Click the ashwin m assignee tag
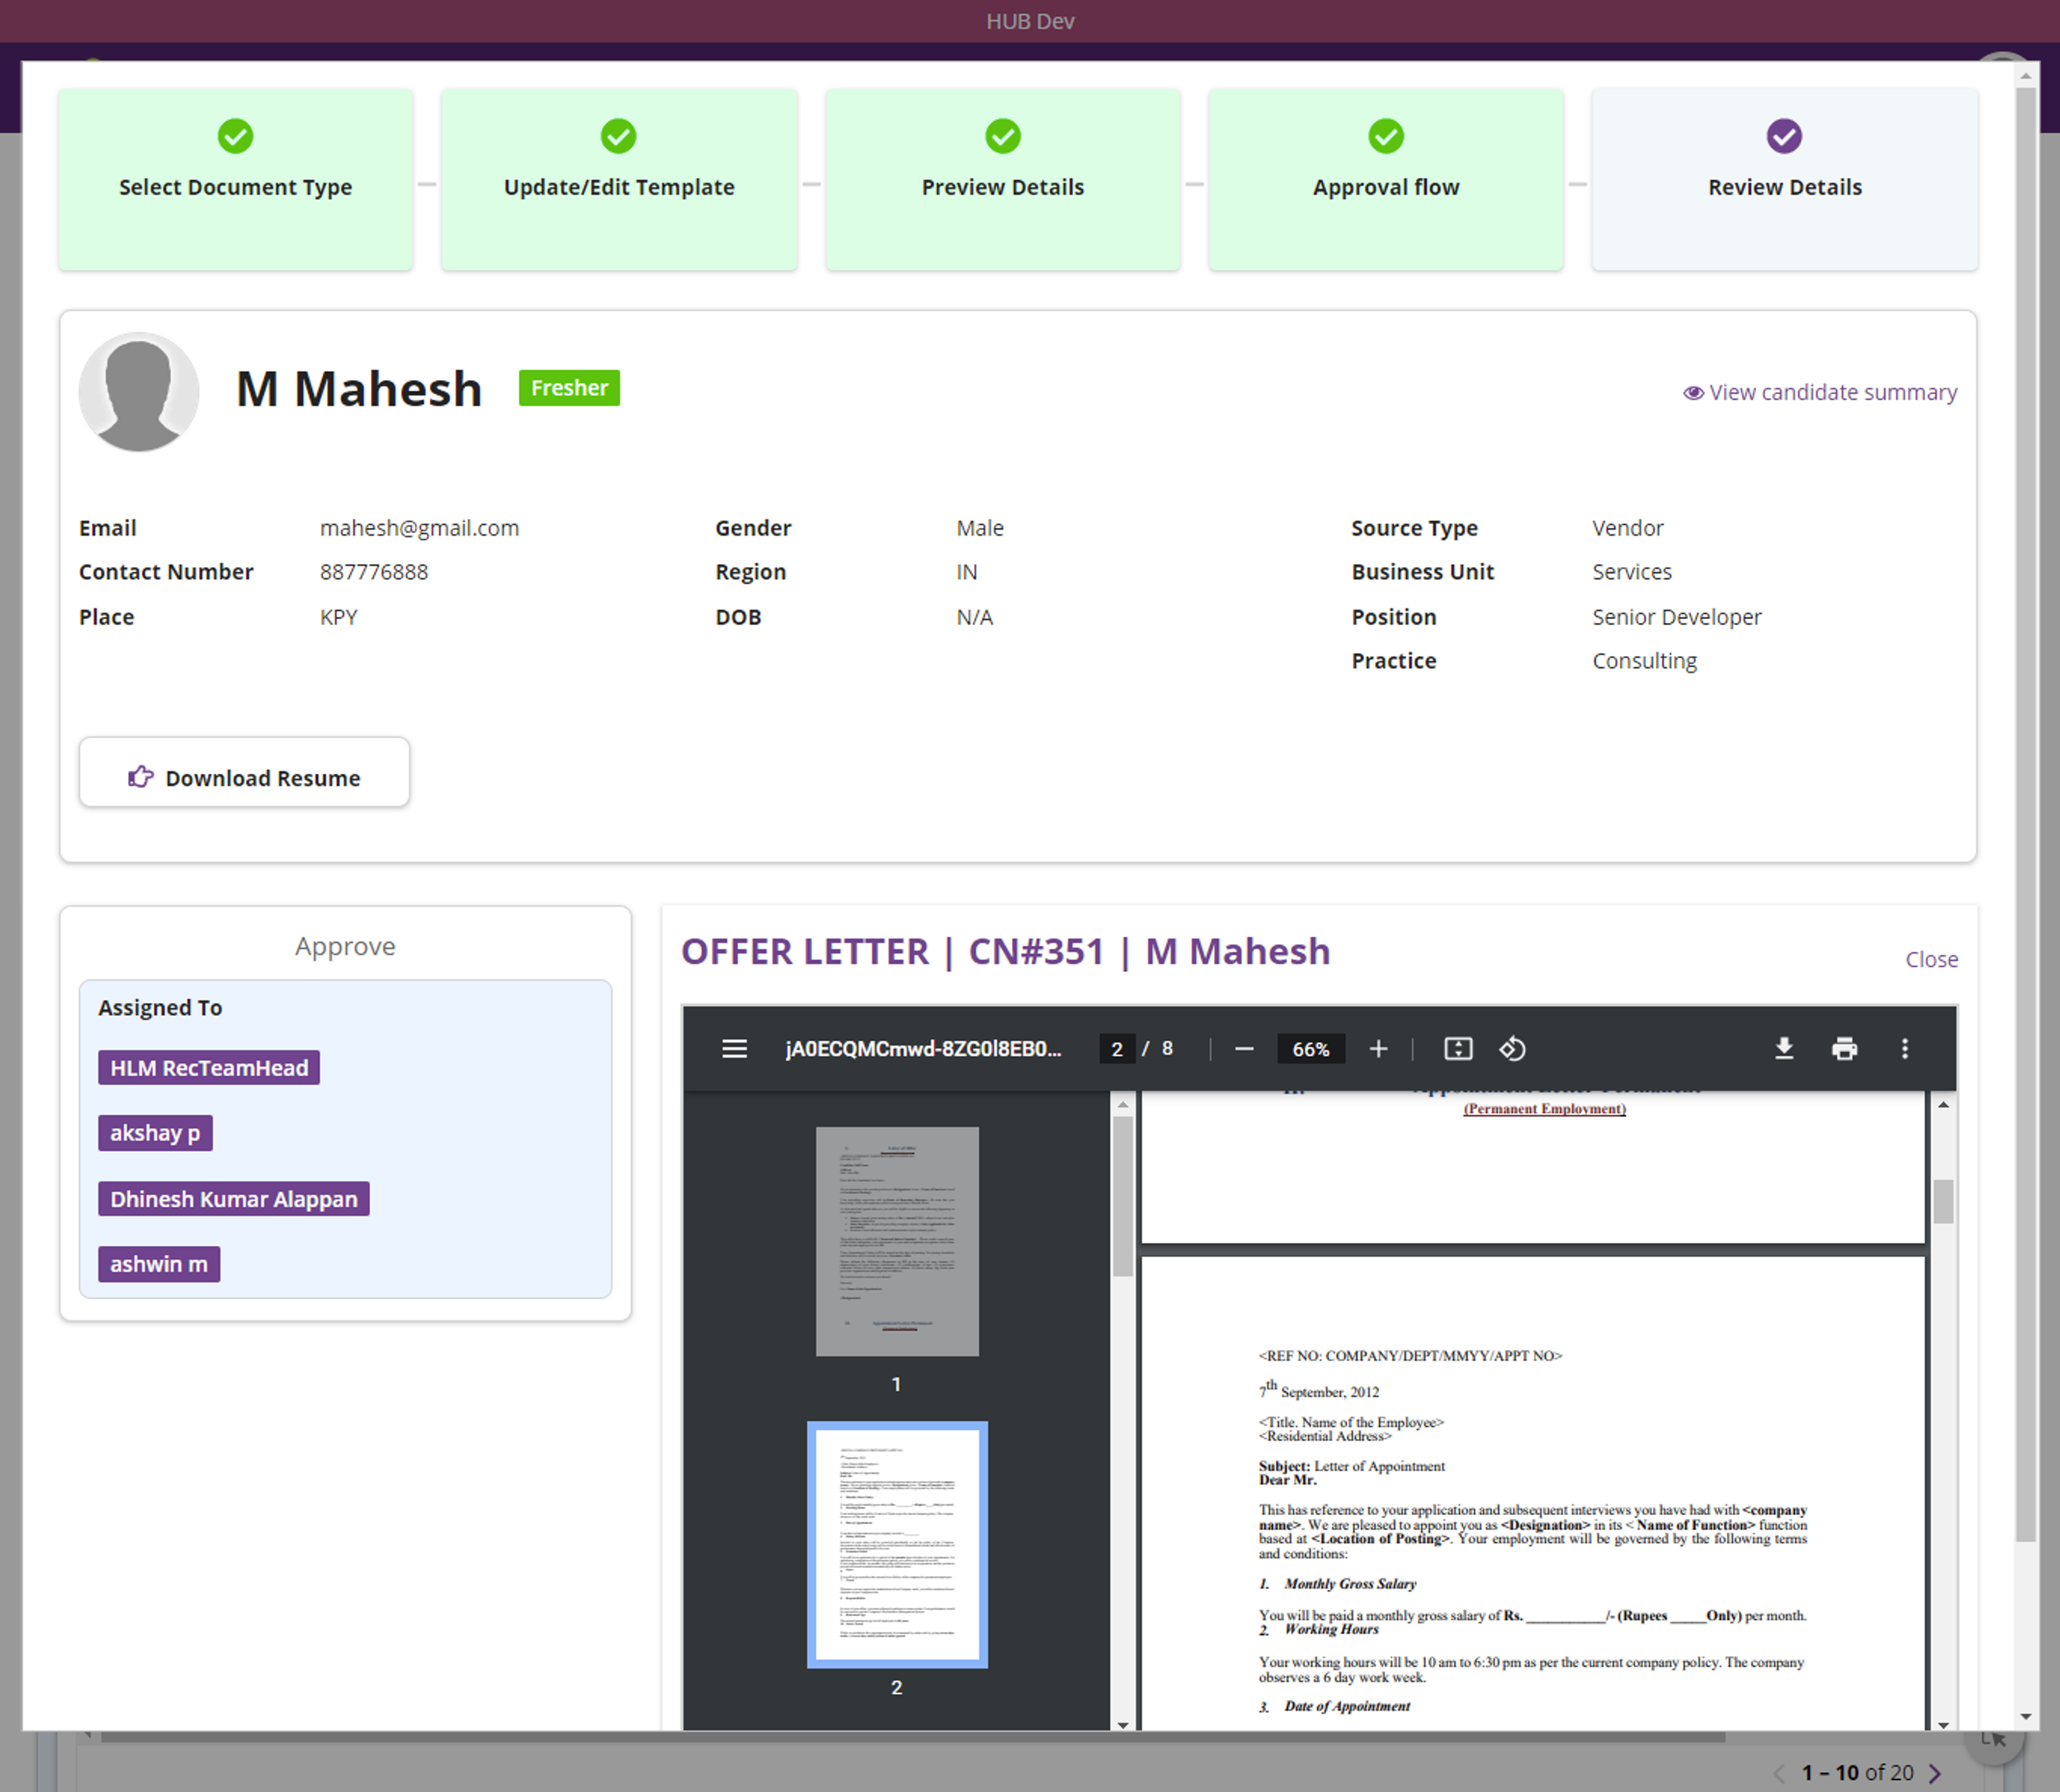Image resolution: width=2060 pixels, height=1792 pixels. pyautogui.click(x=159, y=1264)
